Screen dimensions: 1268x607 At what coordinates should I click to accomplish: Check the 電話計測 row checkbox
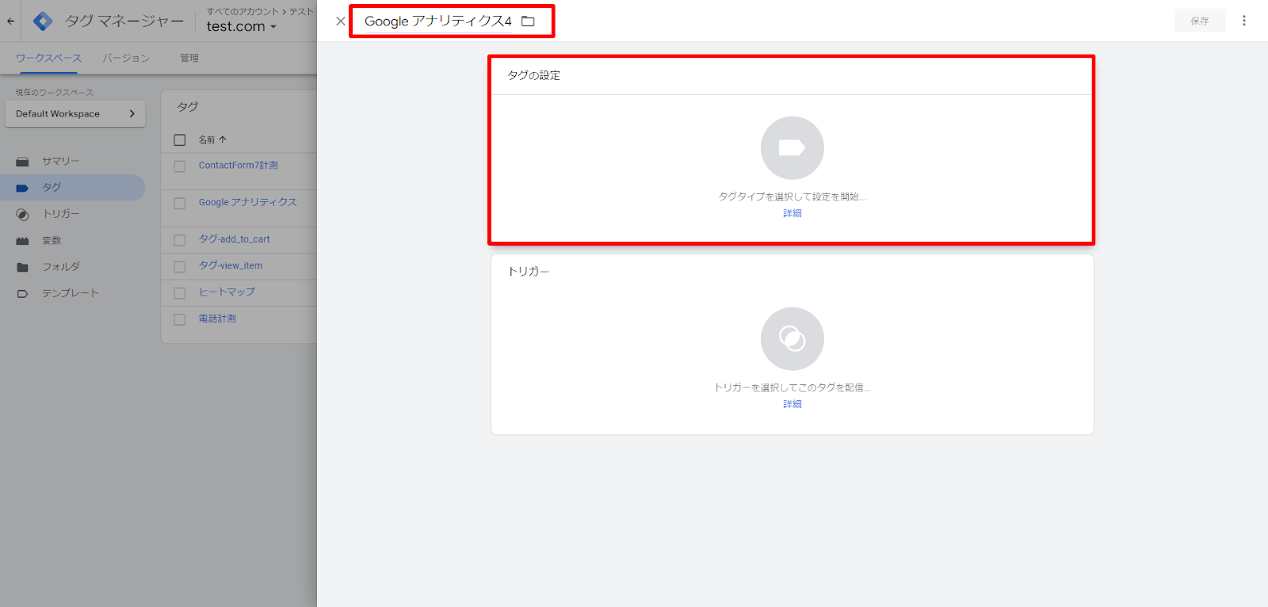(180, 319)
